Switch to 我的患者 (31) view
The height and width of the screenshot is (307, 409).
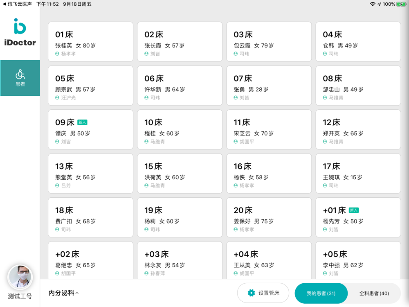click(321, 293)
